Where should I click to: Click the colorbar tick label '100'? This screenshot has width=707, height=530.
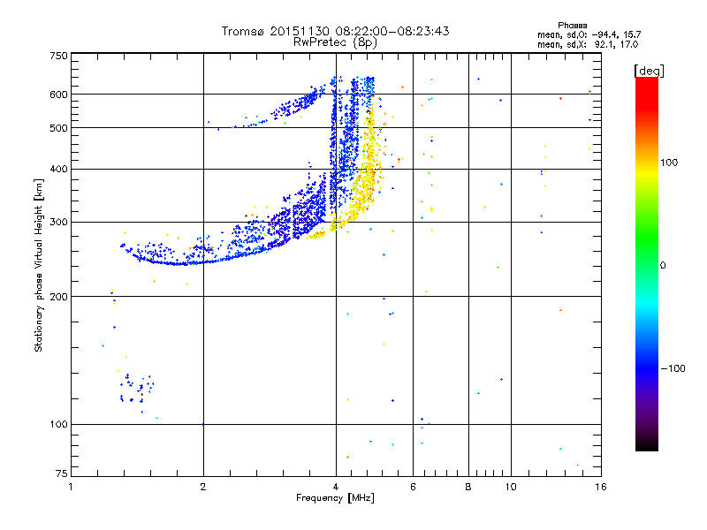coord(669,163)
